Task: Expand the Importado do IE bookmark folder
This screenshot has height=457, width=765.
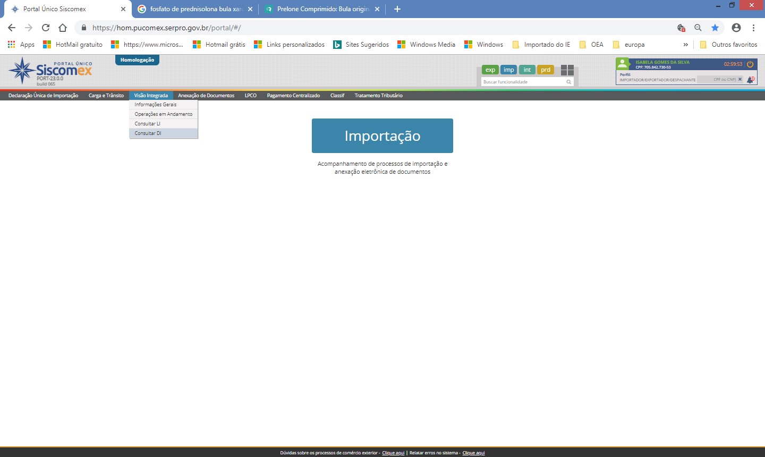Action: pos(541,45)
